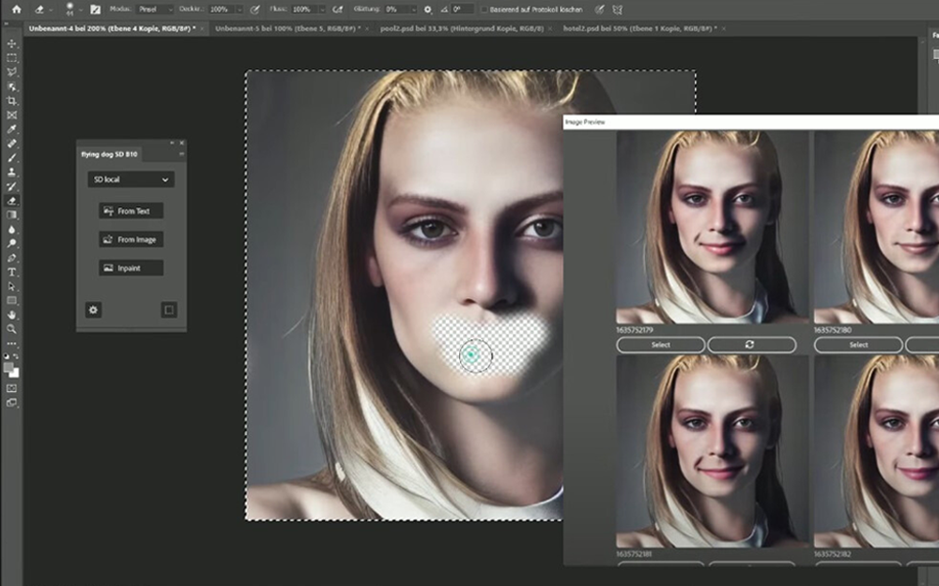
Task: Click the preview thumbnail above 1635752181
Action: pos(712,452)
